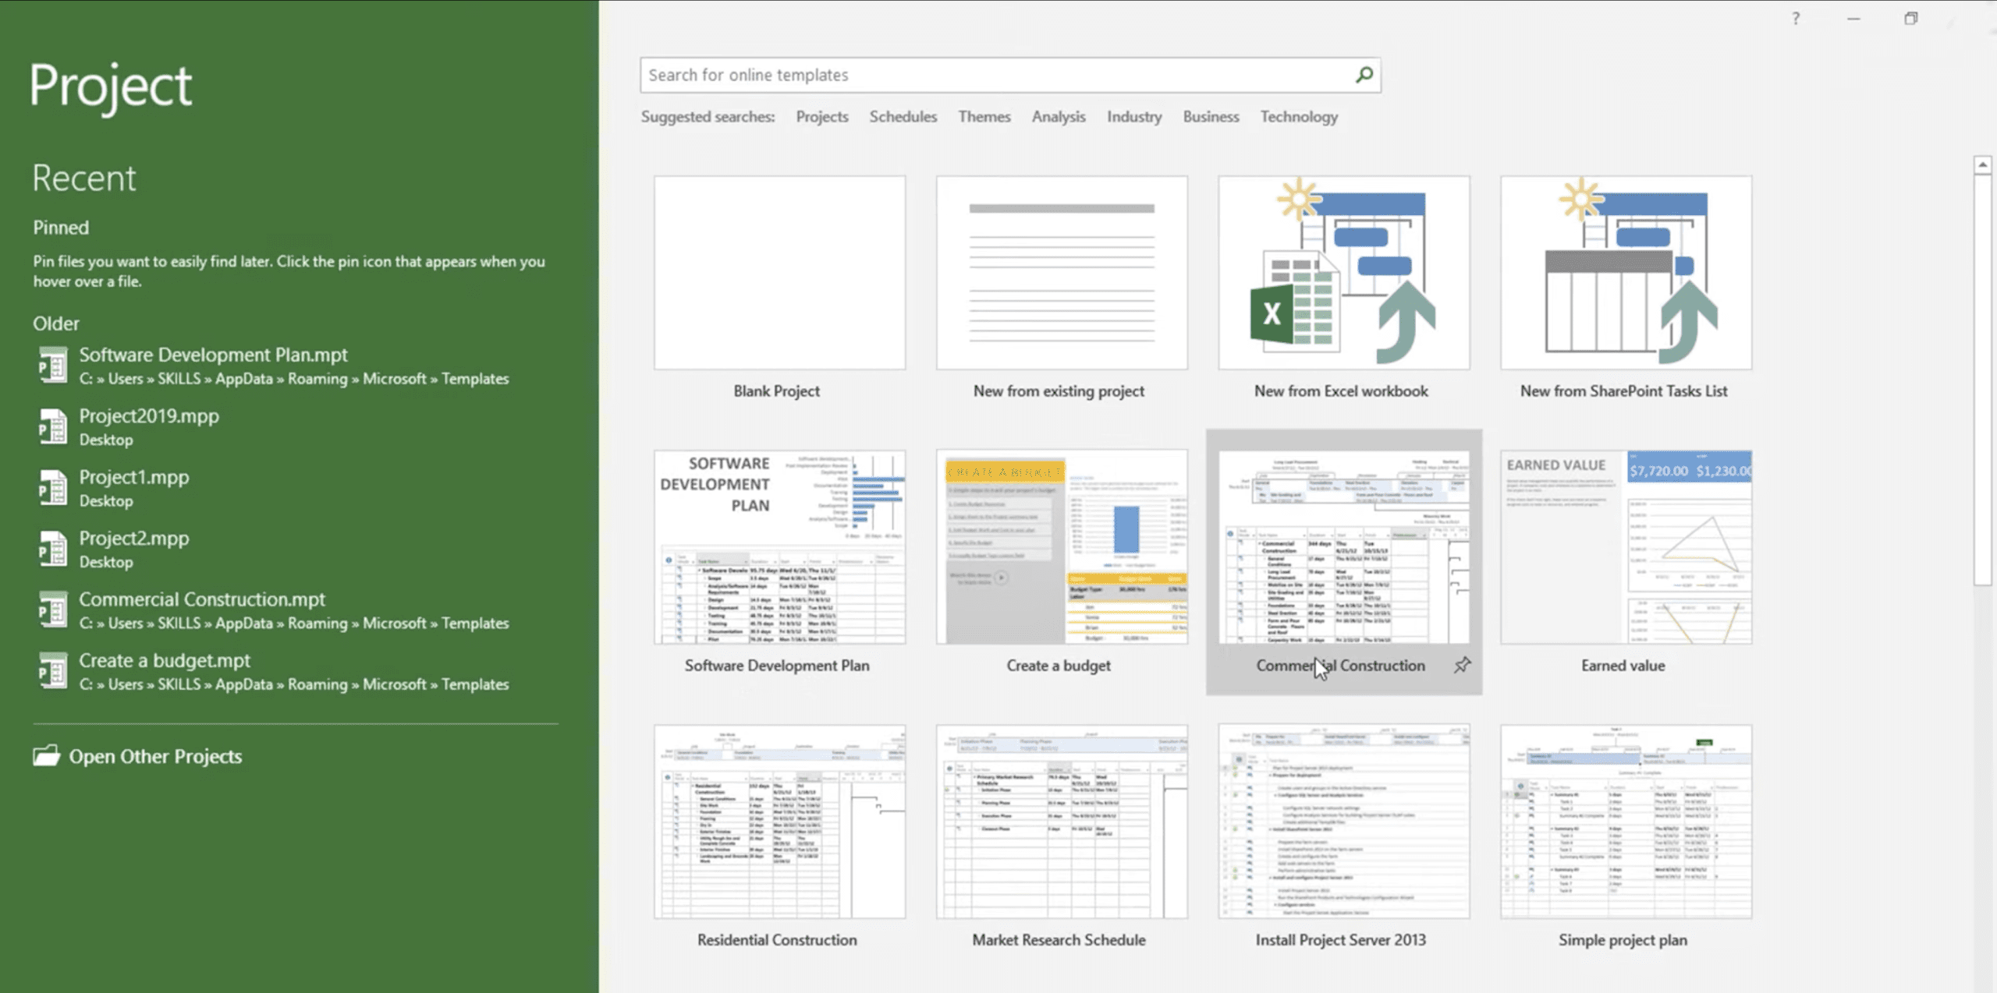Viewport: 1997px width, 993px height.
Task: Click the Software Development Plan.mpt file icon
Action: [52, 366]
